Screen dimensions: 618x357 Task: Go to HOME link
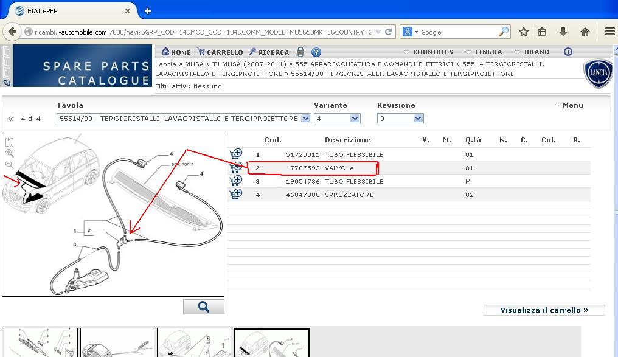coord(176,52)
